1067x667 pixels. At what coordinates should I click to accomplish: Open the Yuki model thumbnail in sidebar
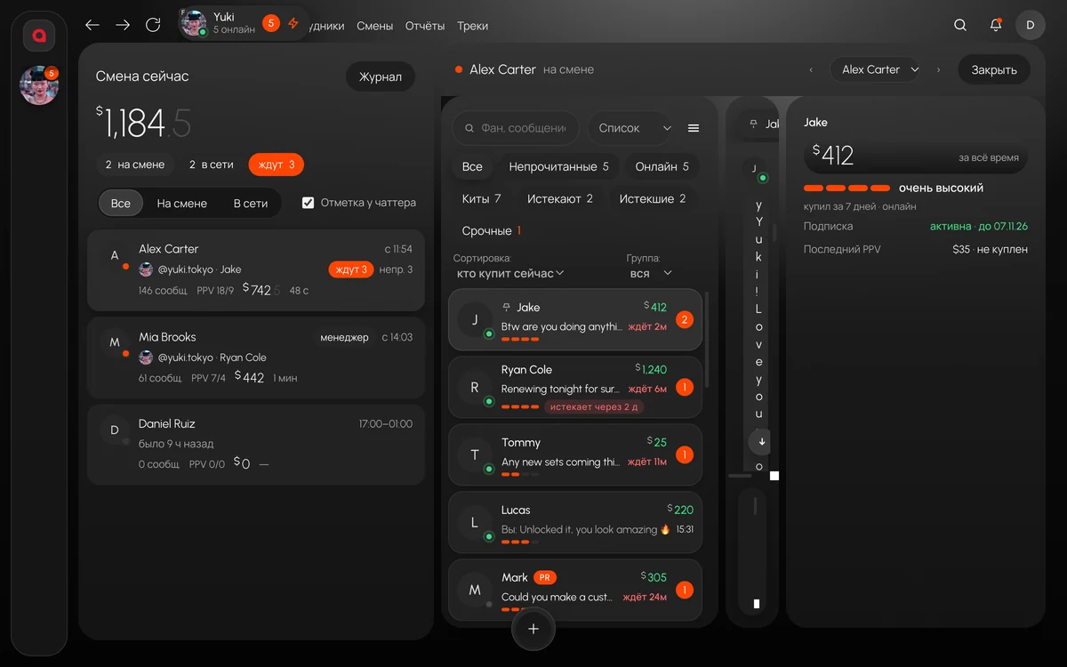coord(39,85)
